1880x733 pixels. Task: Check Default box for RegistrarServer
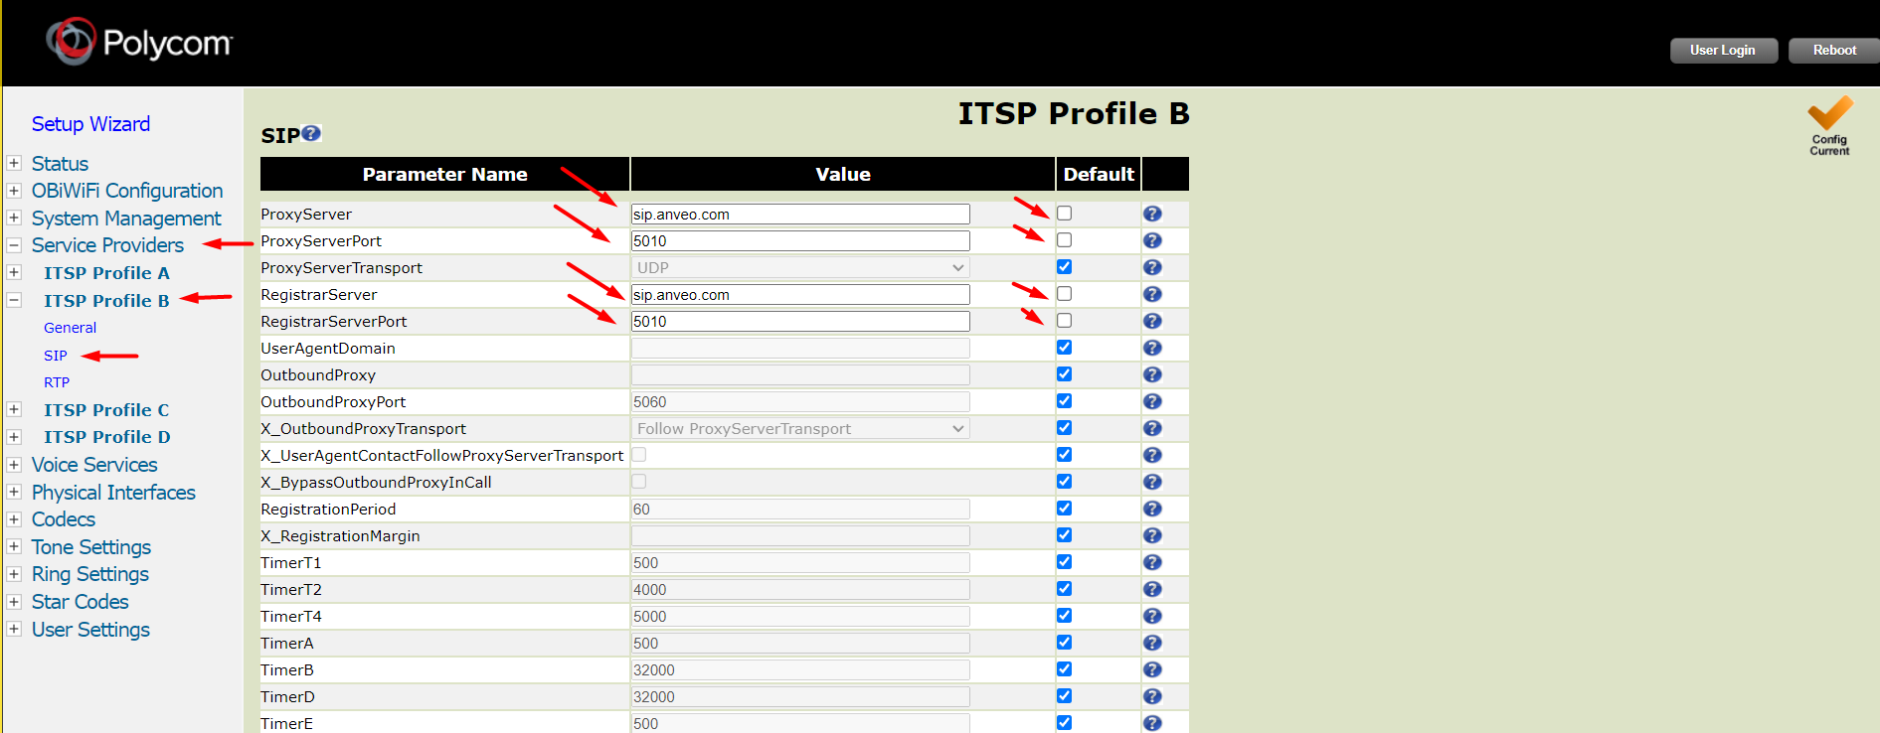coord(1064,293)
